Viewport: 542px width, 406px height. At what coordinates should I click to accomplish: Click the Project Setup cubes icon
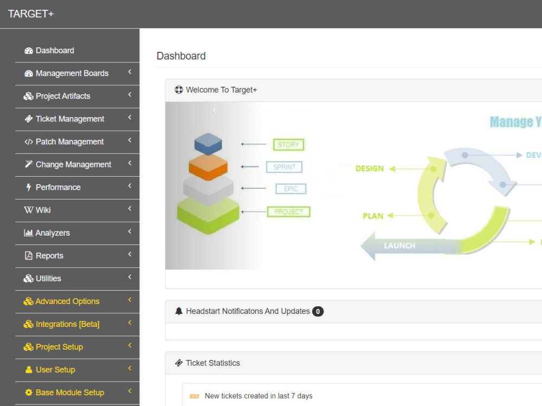point(28,347)
